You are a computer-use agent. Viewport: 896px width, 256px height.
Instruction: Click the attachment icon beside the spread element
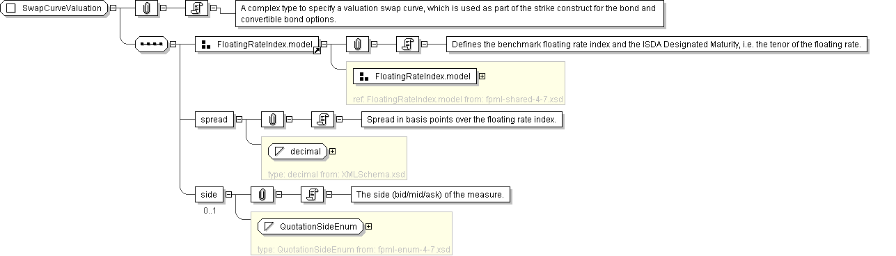272,119
